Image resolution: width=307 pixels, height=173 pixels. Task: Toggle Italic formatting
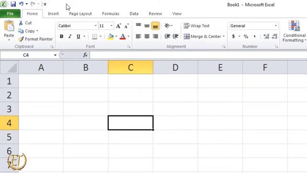[70, 37]
